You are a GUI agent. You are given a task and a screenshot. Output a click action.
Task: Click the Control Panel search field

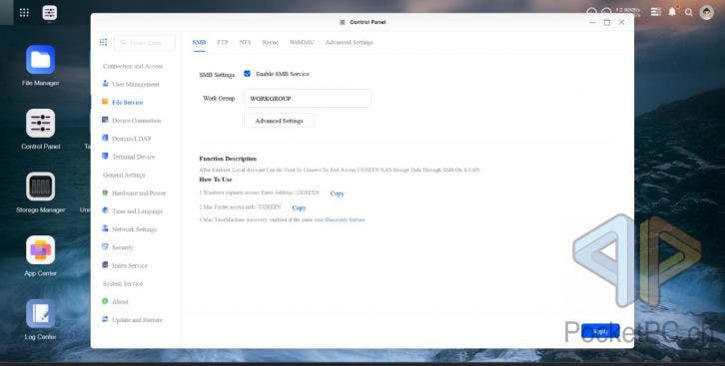(144, 43)
